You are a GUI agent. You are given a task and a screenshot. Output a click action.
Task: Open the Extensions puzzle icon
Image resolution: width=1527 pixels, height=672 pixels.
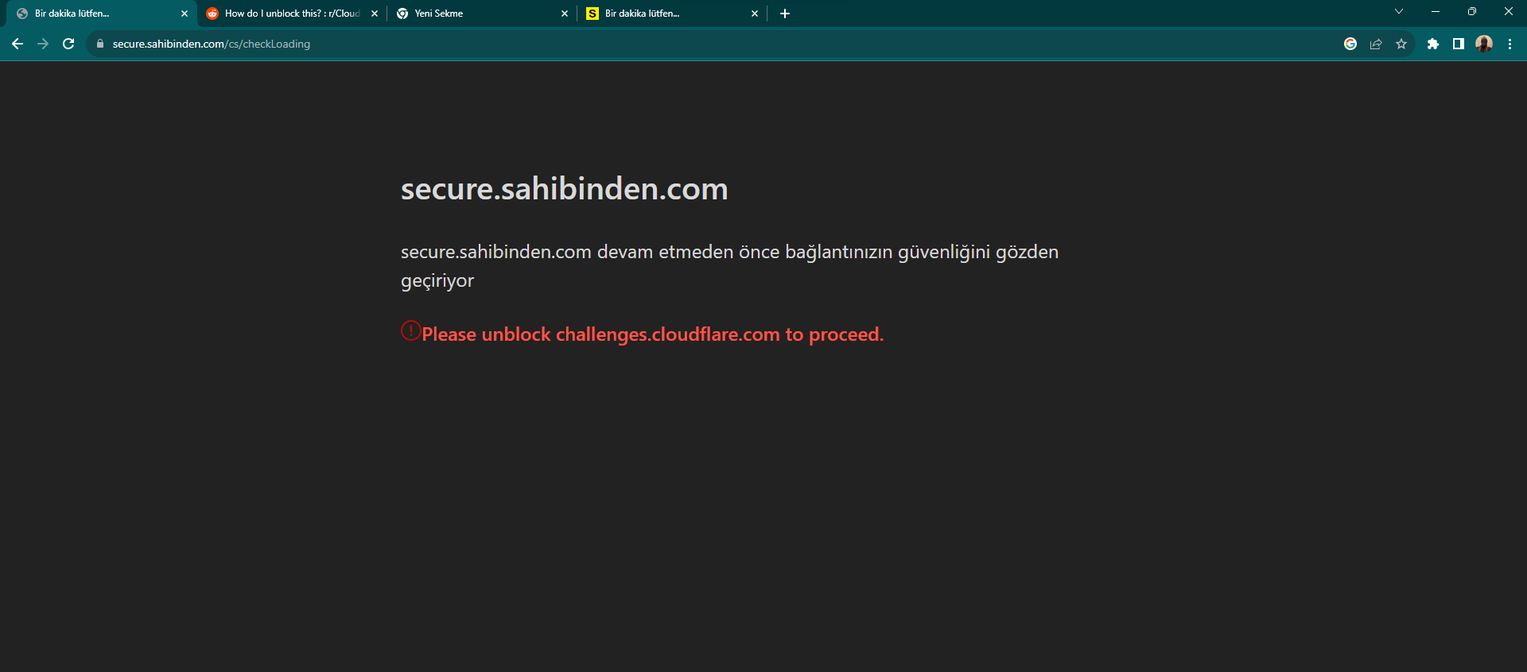pyautogui.click(x=1433, y=44)
